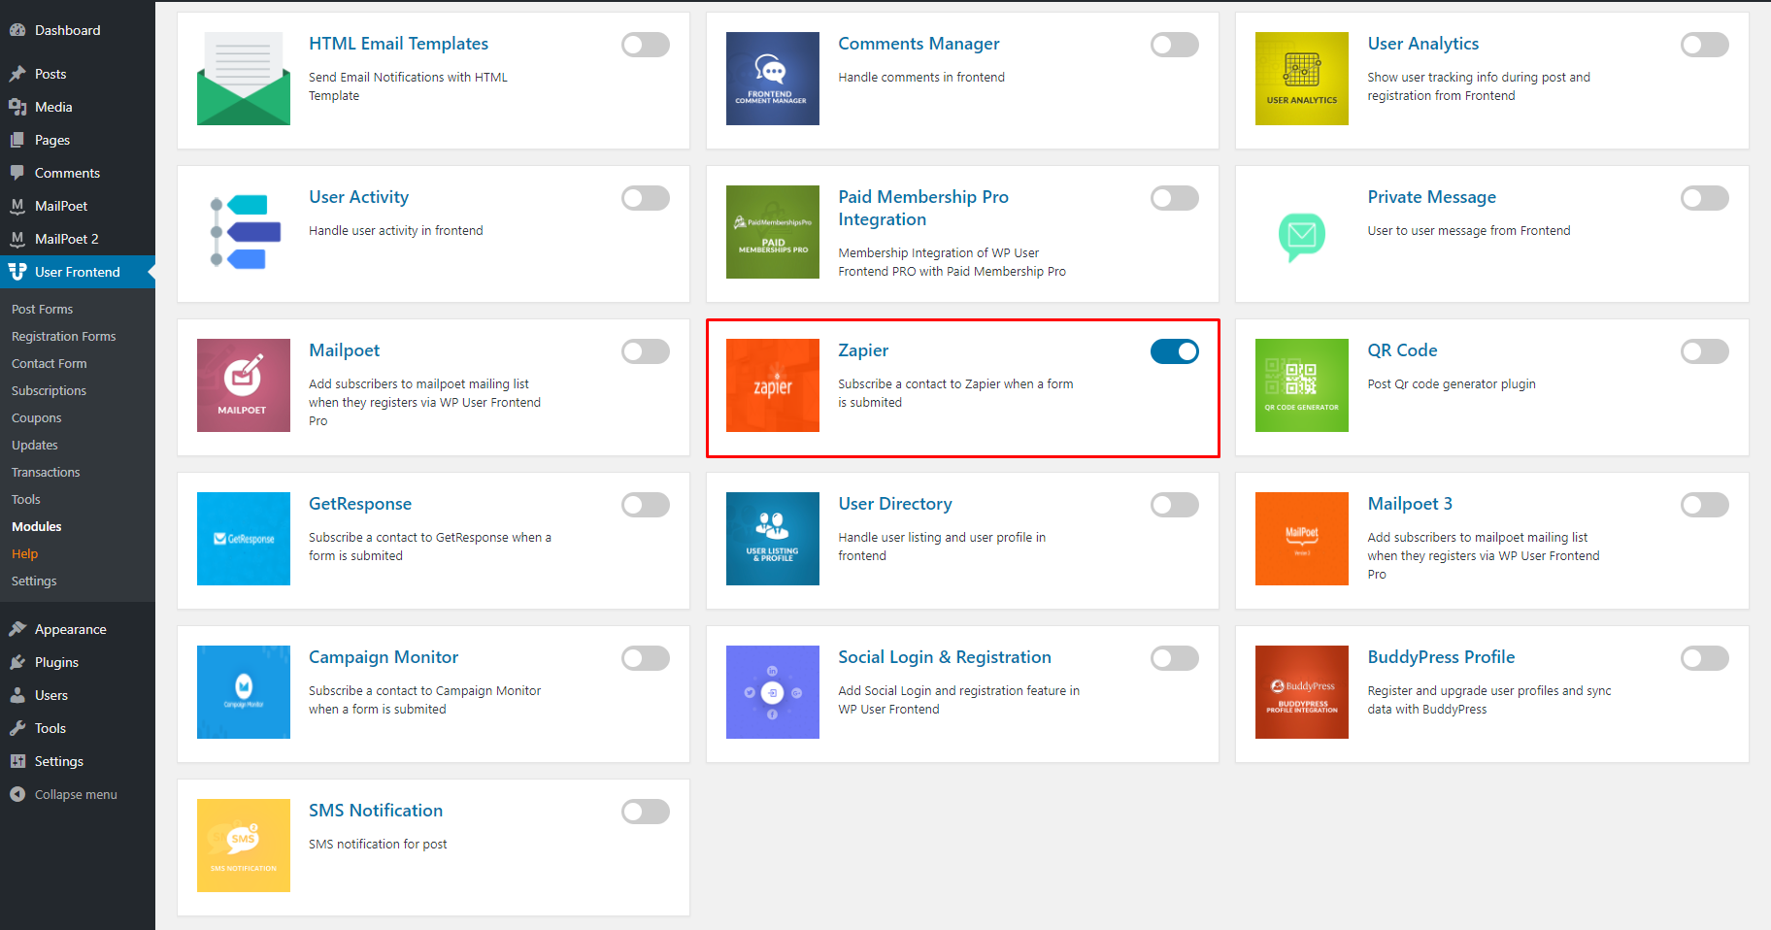Click the BuddyPress Profile module icon
The image size is (1771, 930).
click(x=1301, y=692)
